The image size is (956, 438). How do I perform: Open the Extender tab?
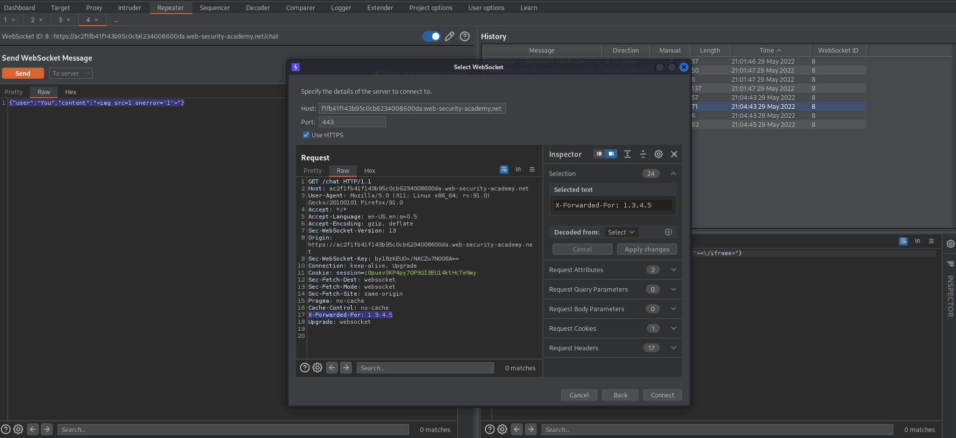click(380, 8)
